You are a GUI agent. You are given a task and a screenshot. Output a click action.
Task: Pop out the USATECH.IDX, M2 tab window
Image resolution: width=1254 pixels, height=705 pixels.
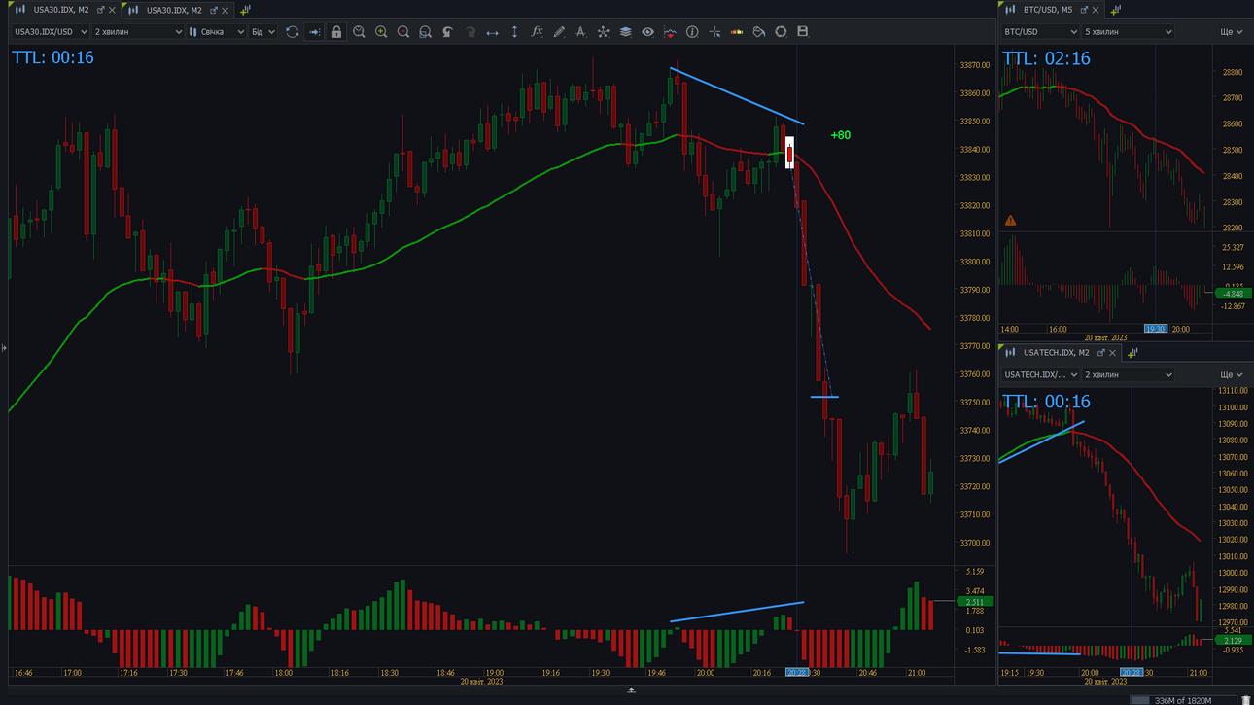tap(1101, 352)
